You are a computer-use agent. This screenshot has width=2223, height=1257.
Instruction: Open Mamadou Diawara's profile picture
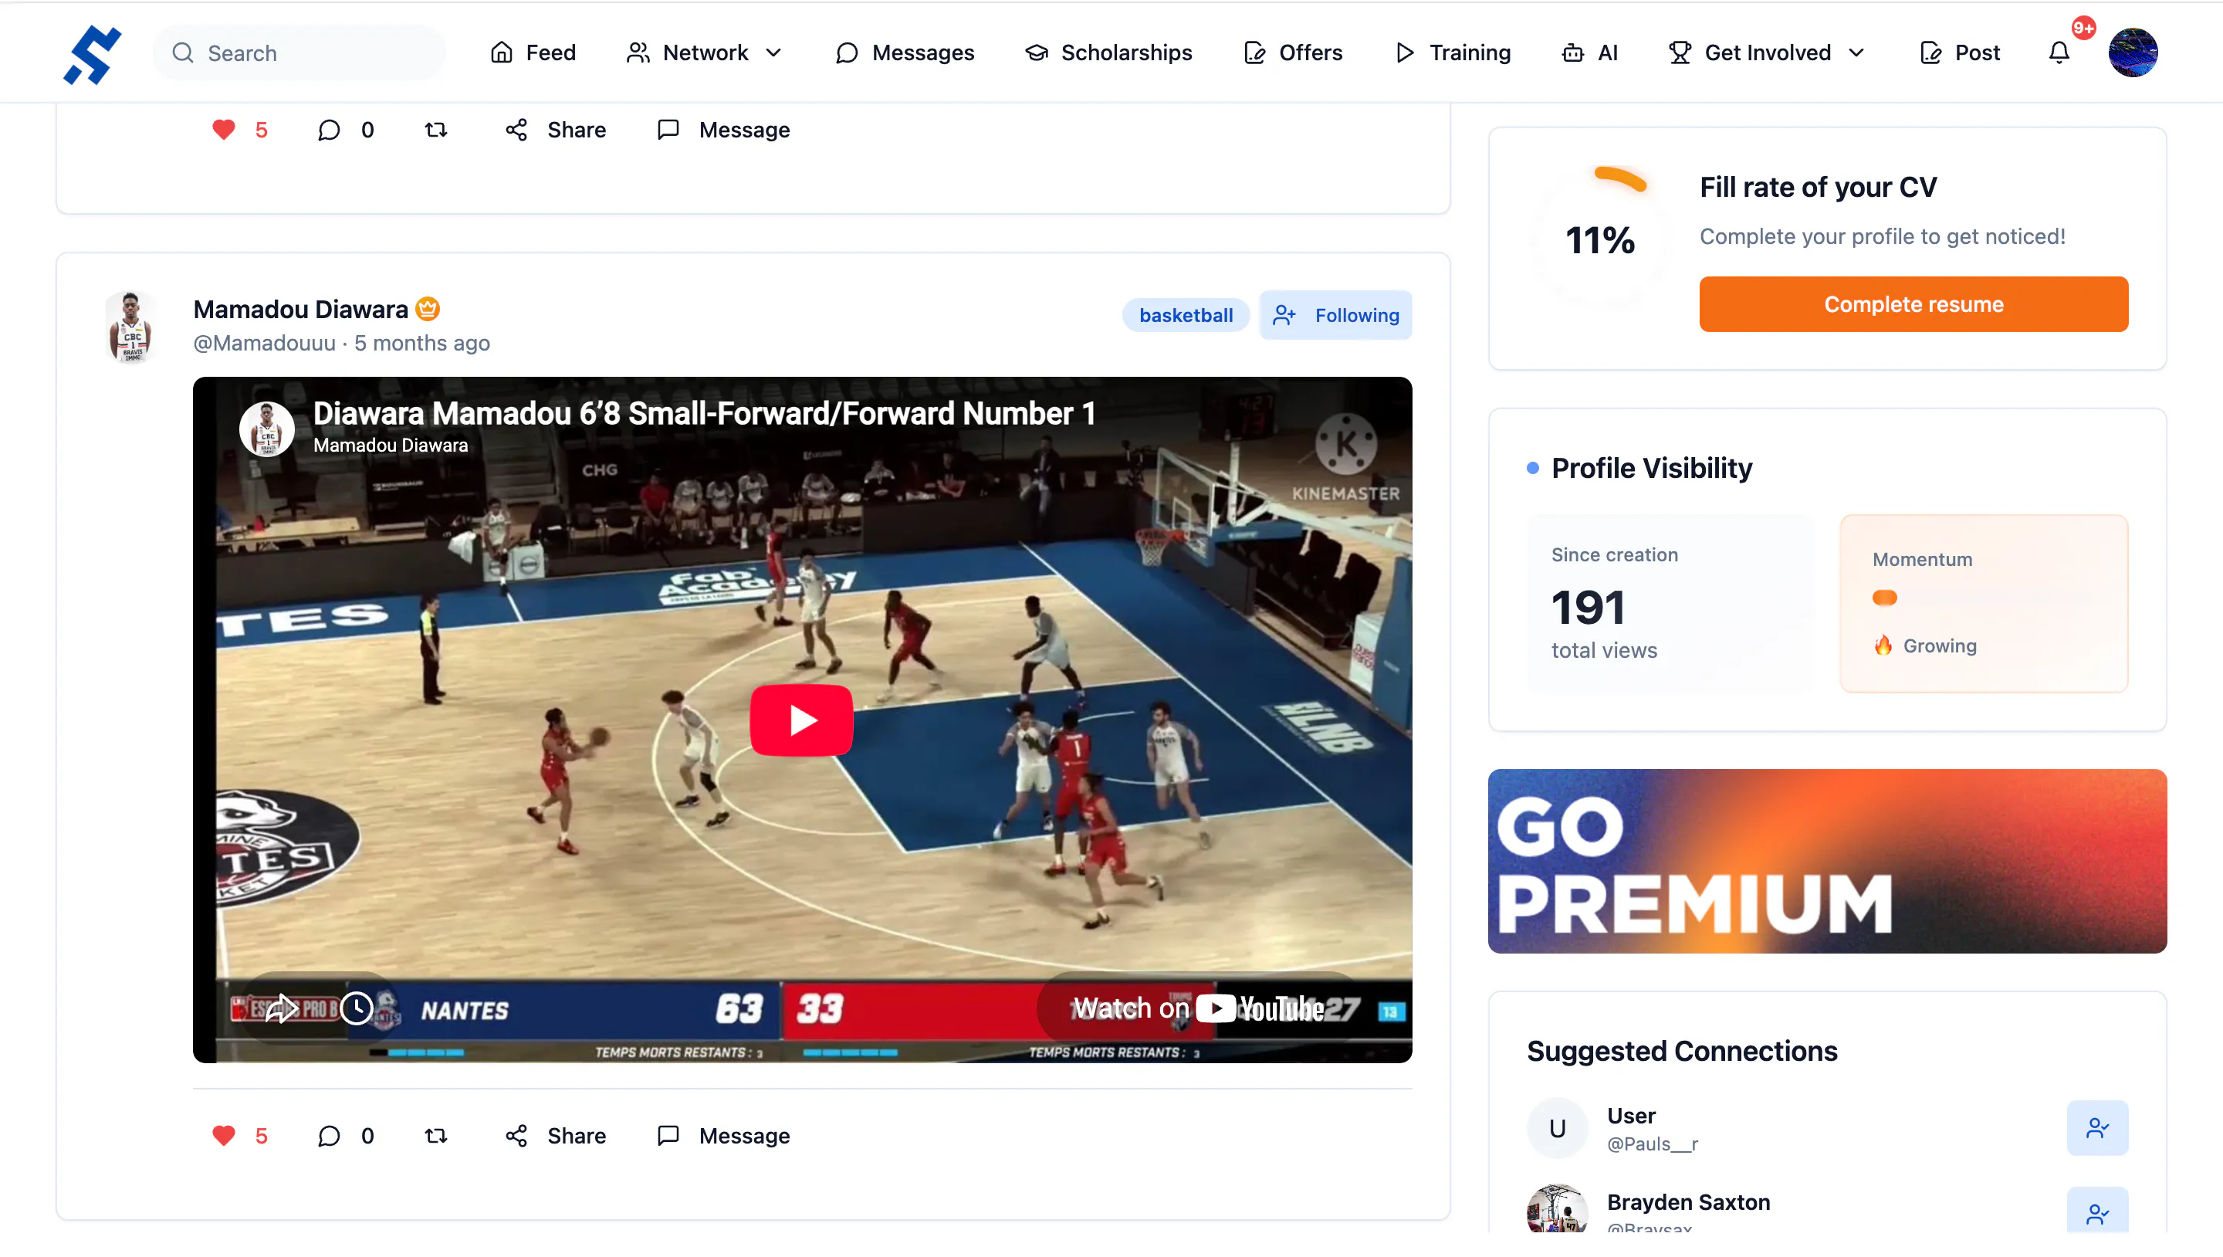pyautogui.click(x=131, y=327)
